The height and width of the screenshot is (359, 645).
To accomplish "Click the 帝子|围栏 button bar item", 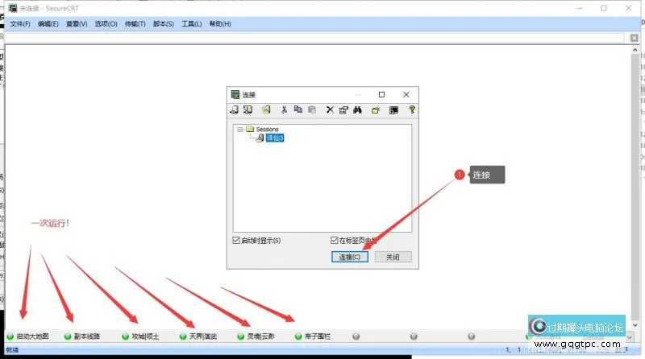I will [313, 336].
